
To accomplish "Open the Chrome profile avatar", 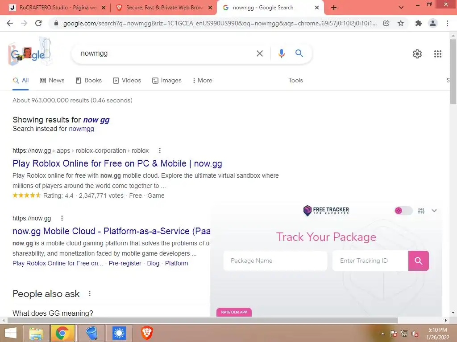I will [433, 23].
